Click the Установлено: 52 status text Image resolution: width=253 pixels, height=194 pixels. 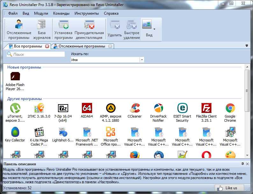18,188
